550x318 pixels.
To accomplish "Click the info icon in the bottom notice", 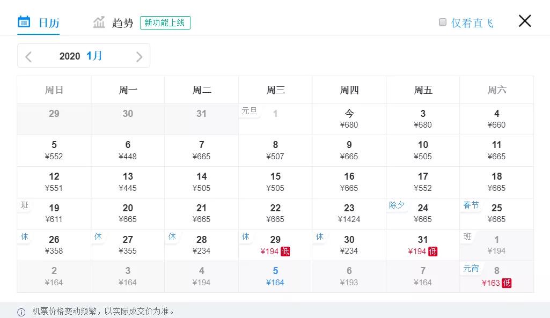I will pos(21,312).
